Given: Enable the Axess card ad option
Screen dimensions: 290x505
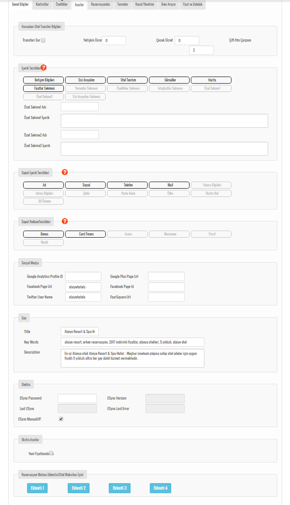Looking at the screenshot, I should pyautogui.click(x=128, y=234).
